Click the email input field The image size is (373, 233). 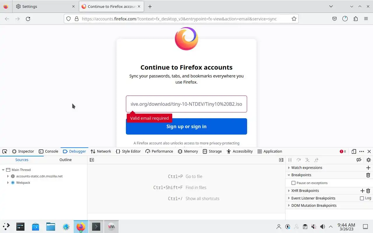pyautogui.click(x=186, y=104)
